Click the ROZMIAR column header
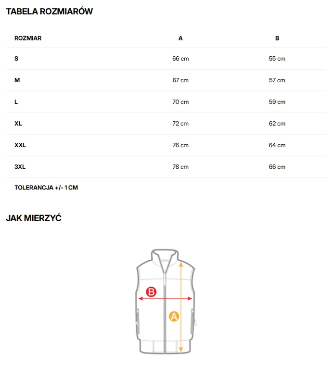 pos(28,38)
